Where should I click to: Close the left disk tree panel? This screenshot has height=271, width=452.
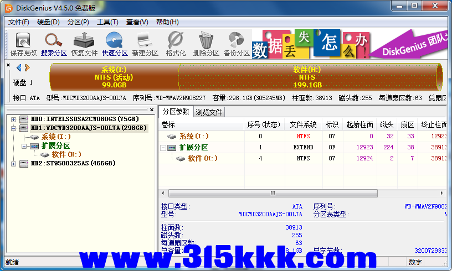[x=152, y=110]
